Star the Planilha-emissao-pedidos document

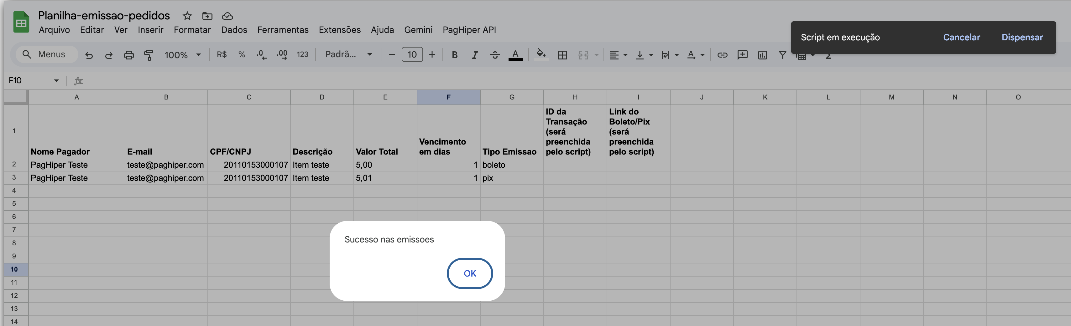pos(187,16)
